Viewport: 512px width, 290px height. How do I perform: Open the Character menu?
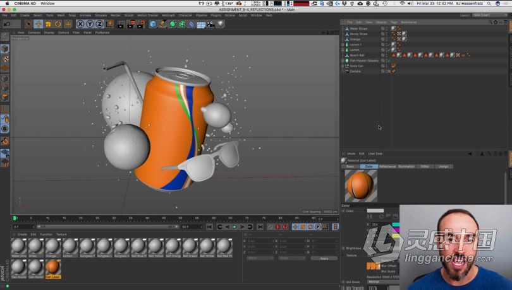pos(185,15)
